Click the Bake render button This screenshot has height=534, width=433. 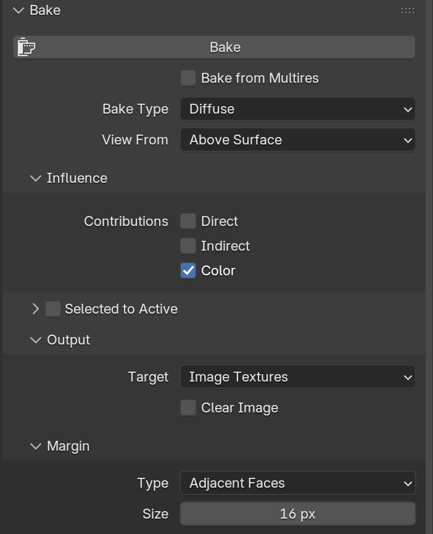click(x=214, y=48)
